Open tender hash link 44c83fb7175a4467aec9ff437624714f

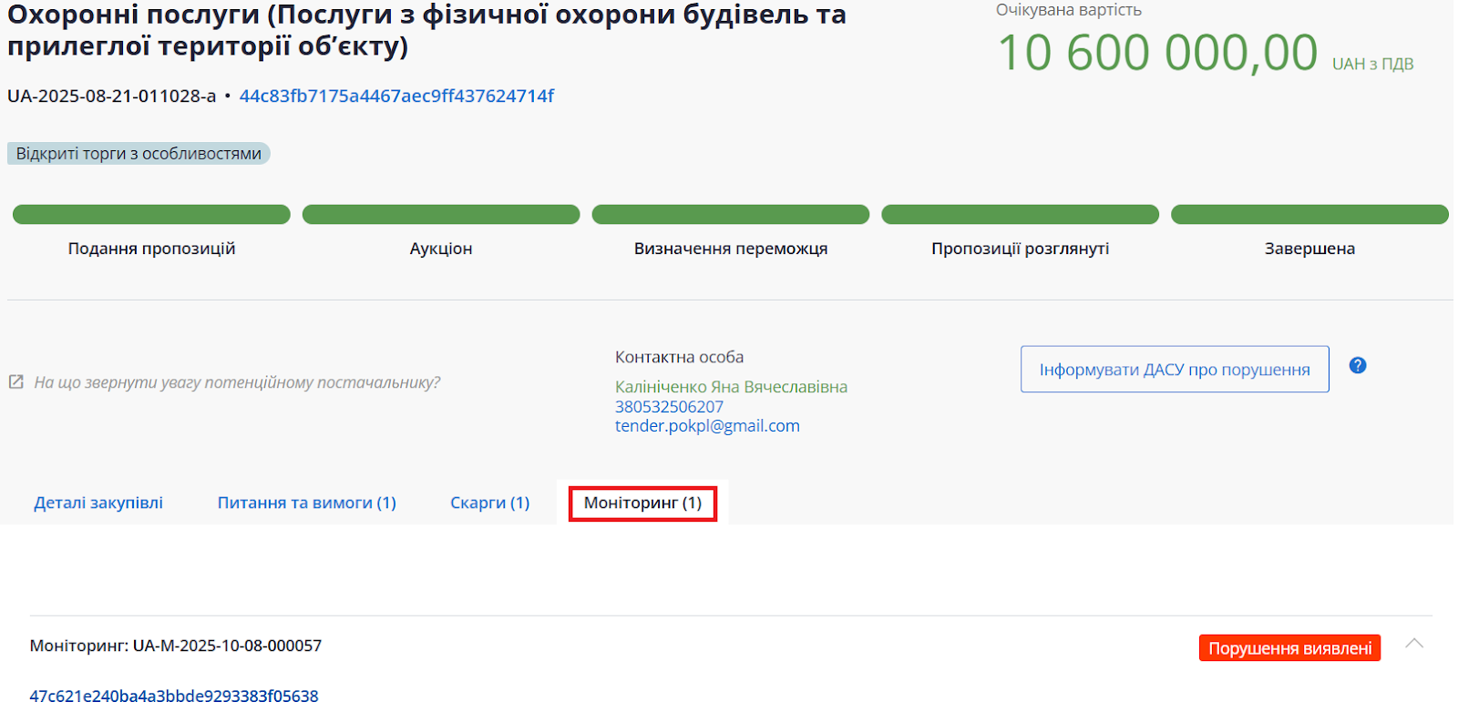point(396,96)
